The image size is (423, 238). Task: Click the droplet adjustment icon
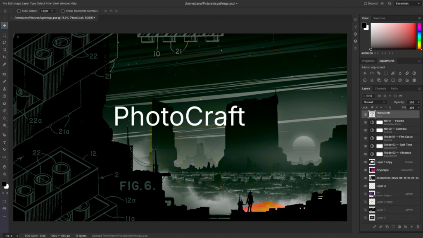400,73
